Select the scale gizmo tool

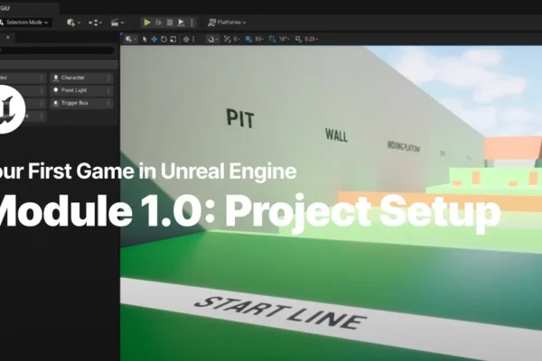[173, 40]
